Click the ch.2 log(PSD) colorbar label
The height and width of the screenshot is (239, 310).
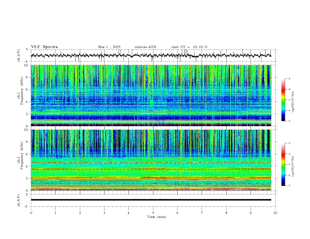tap(293, 166)
